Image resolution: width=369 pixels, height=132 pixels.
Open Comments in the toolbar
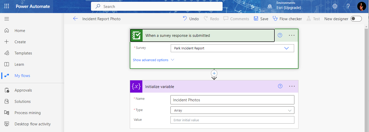[x=236, y=19]
